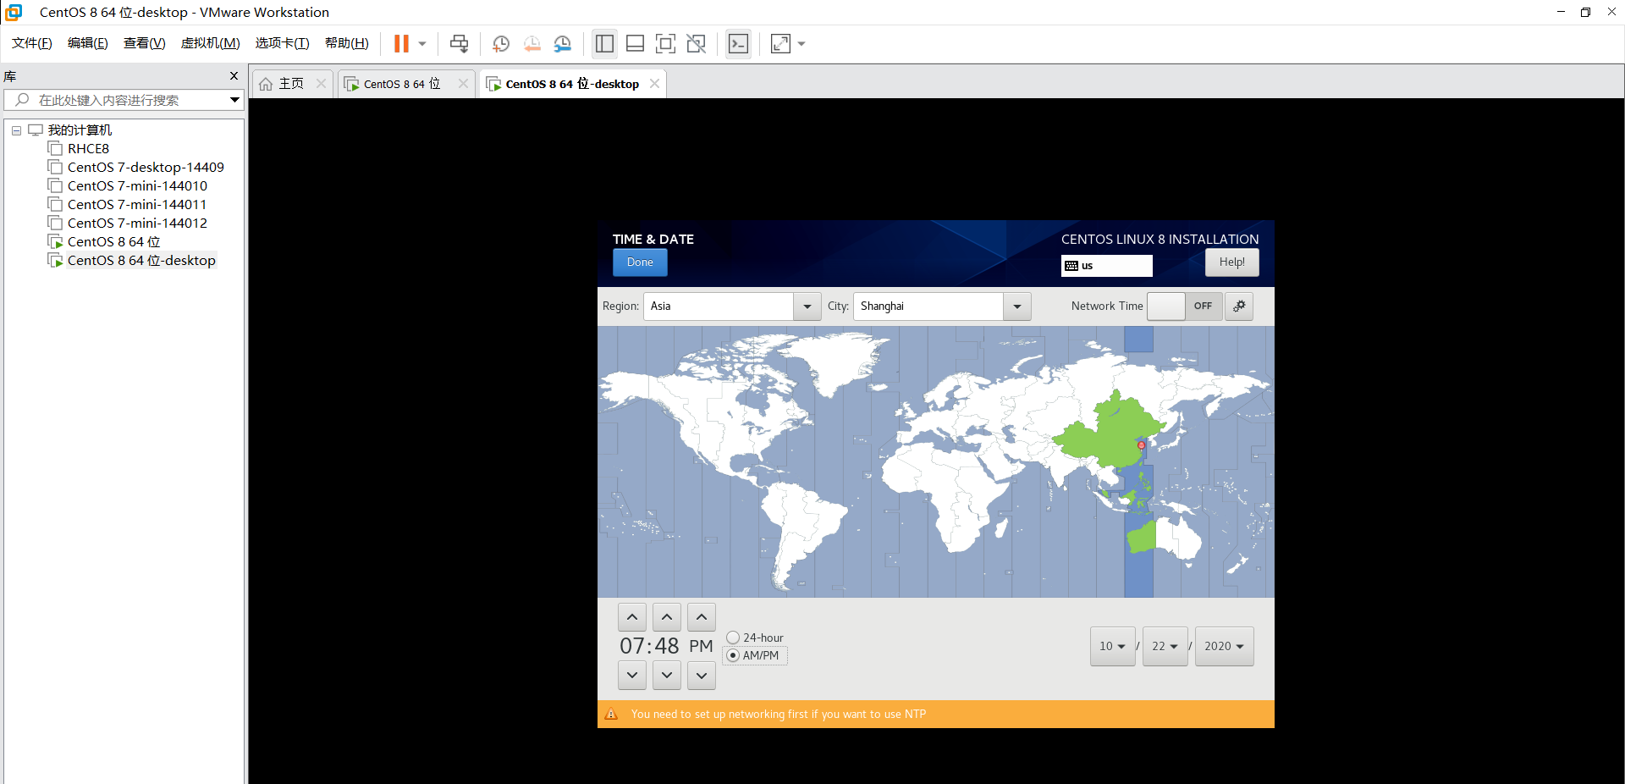The width and height of the screenshot is (1625, 784).
Task: Decrease the hour value
Action: point(632,676)
